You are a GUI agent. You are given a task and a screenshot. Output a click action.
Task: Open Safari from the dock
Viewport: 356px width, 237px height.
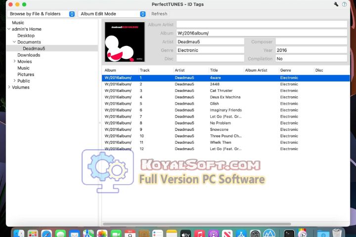pos(46,234)
